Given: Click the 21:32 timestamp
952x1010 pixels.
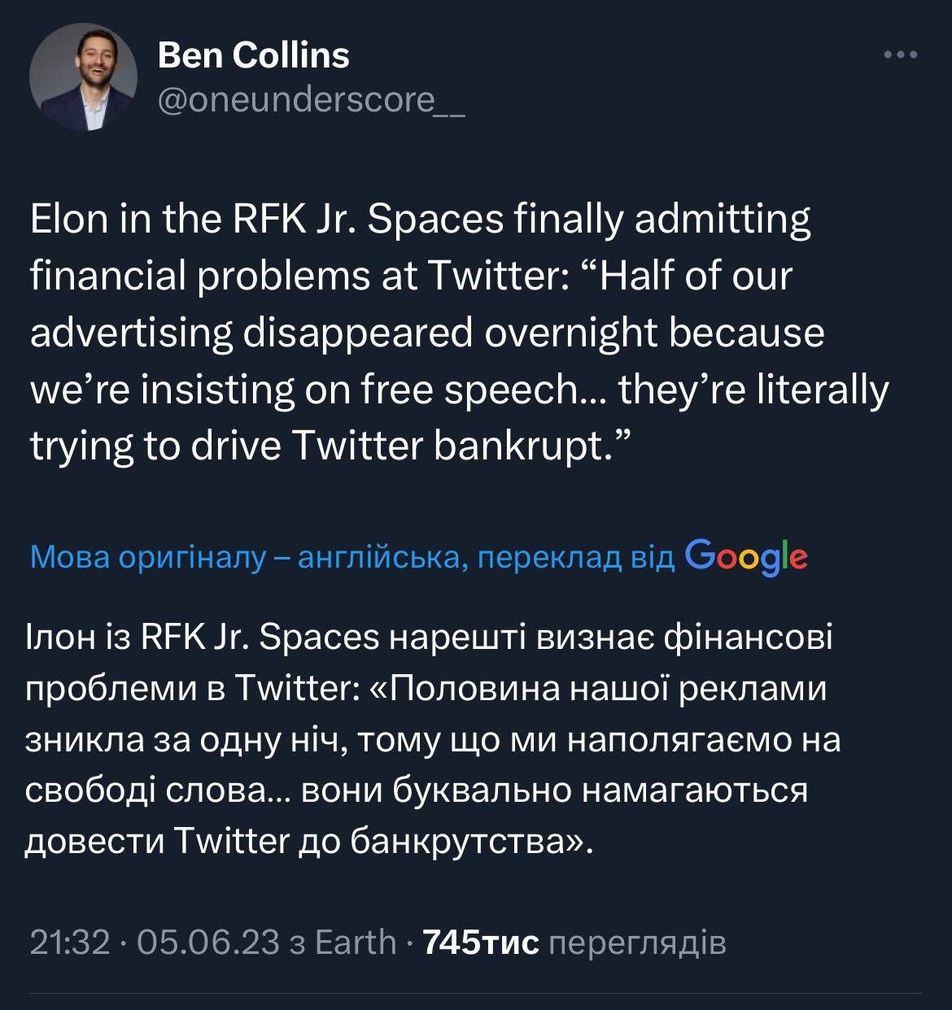Looking at the screenshot, I should click(x=69, y=943).
